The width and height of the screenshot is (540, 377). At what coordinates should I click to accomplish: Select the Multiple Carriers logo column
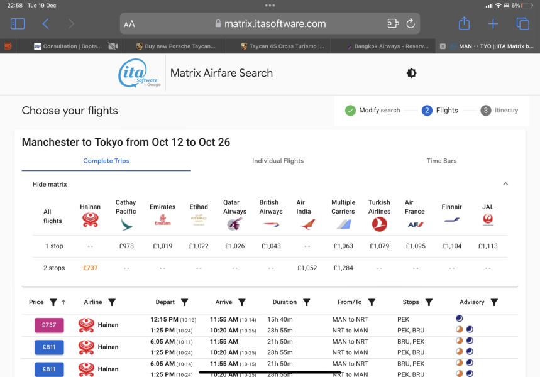pos(343,224)
